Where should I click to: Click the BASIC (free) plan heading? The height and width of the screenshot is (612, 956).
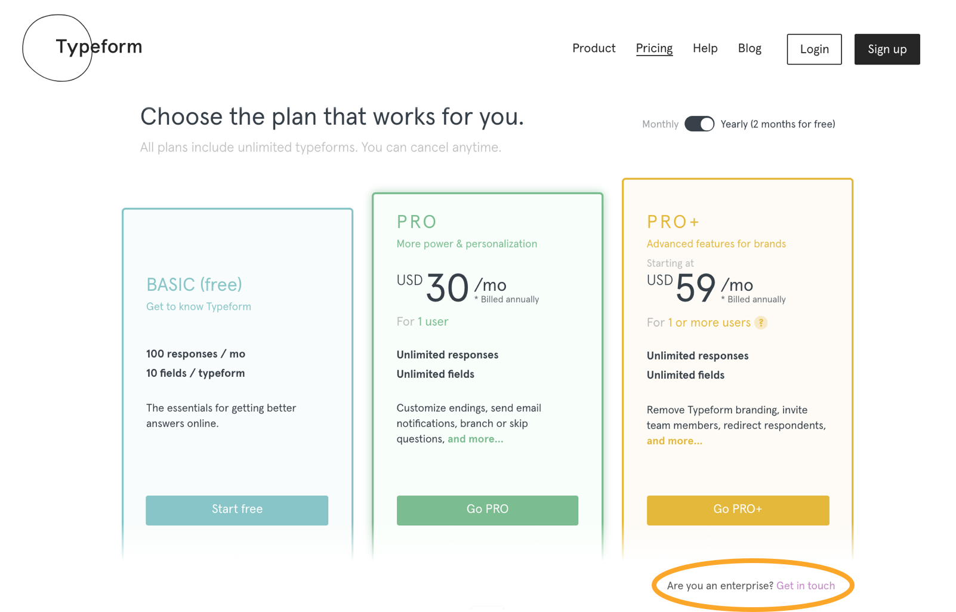(194, 285)
